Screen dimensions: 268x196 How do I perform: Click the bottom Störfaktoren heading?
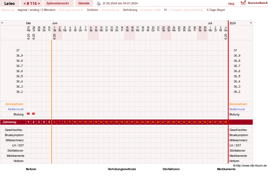tap(171, 169)
